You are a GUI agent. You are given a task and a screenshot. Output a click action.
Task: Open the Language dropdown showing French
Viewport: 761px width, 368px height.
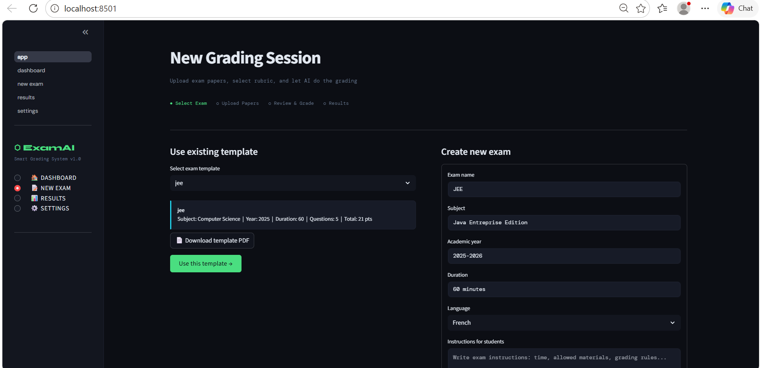coord(564,323)
